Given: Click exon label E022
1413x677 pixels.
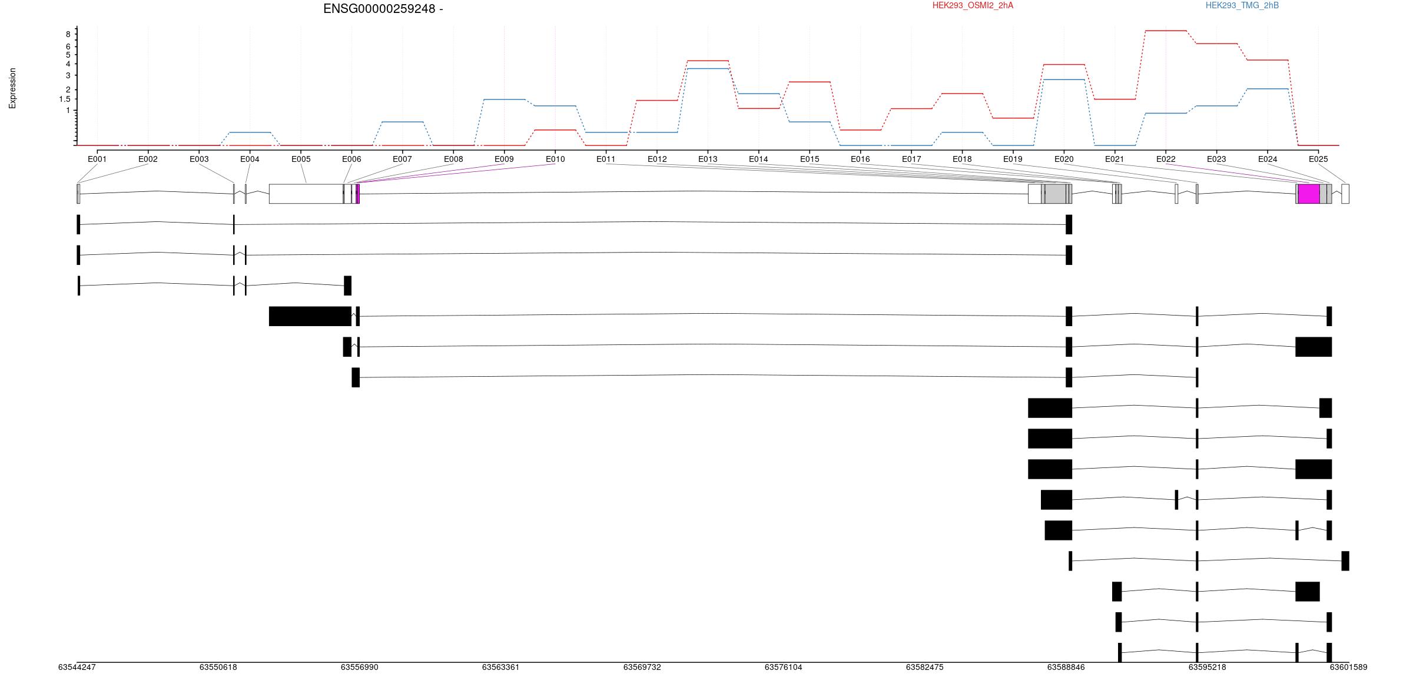Looking at the screenshot, I should [x=1166, y=159].
